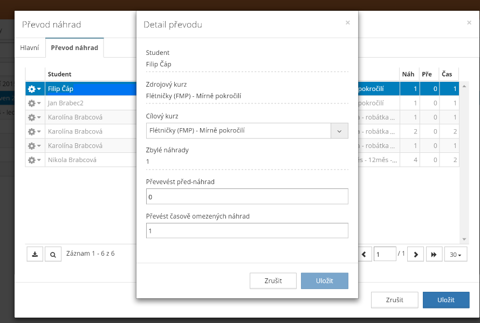Close the Převod náhrad window
The height and width of the screenshot is (323, 480).
click(x=469, y=23)
